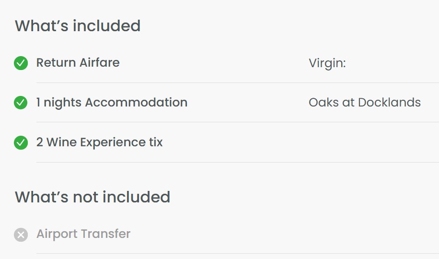Screen dimensions: 439x259
Task: Click the Oaks at Docklands hotel name
Action: coord(365,103)
